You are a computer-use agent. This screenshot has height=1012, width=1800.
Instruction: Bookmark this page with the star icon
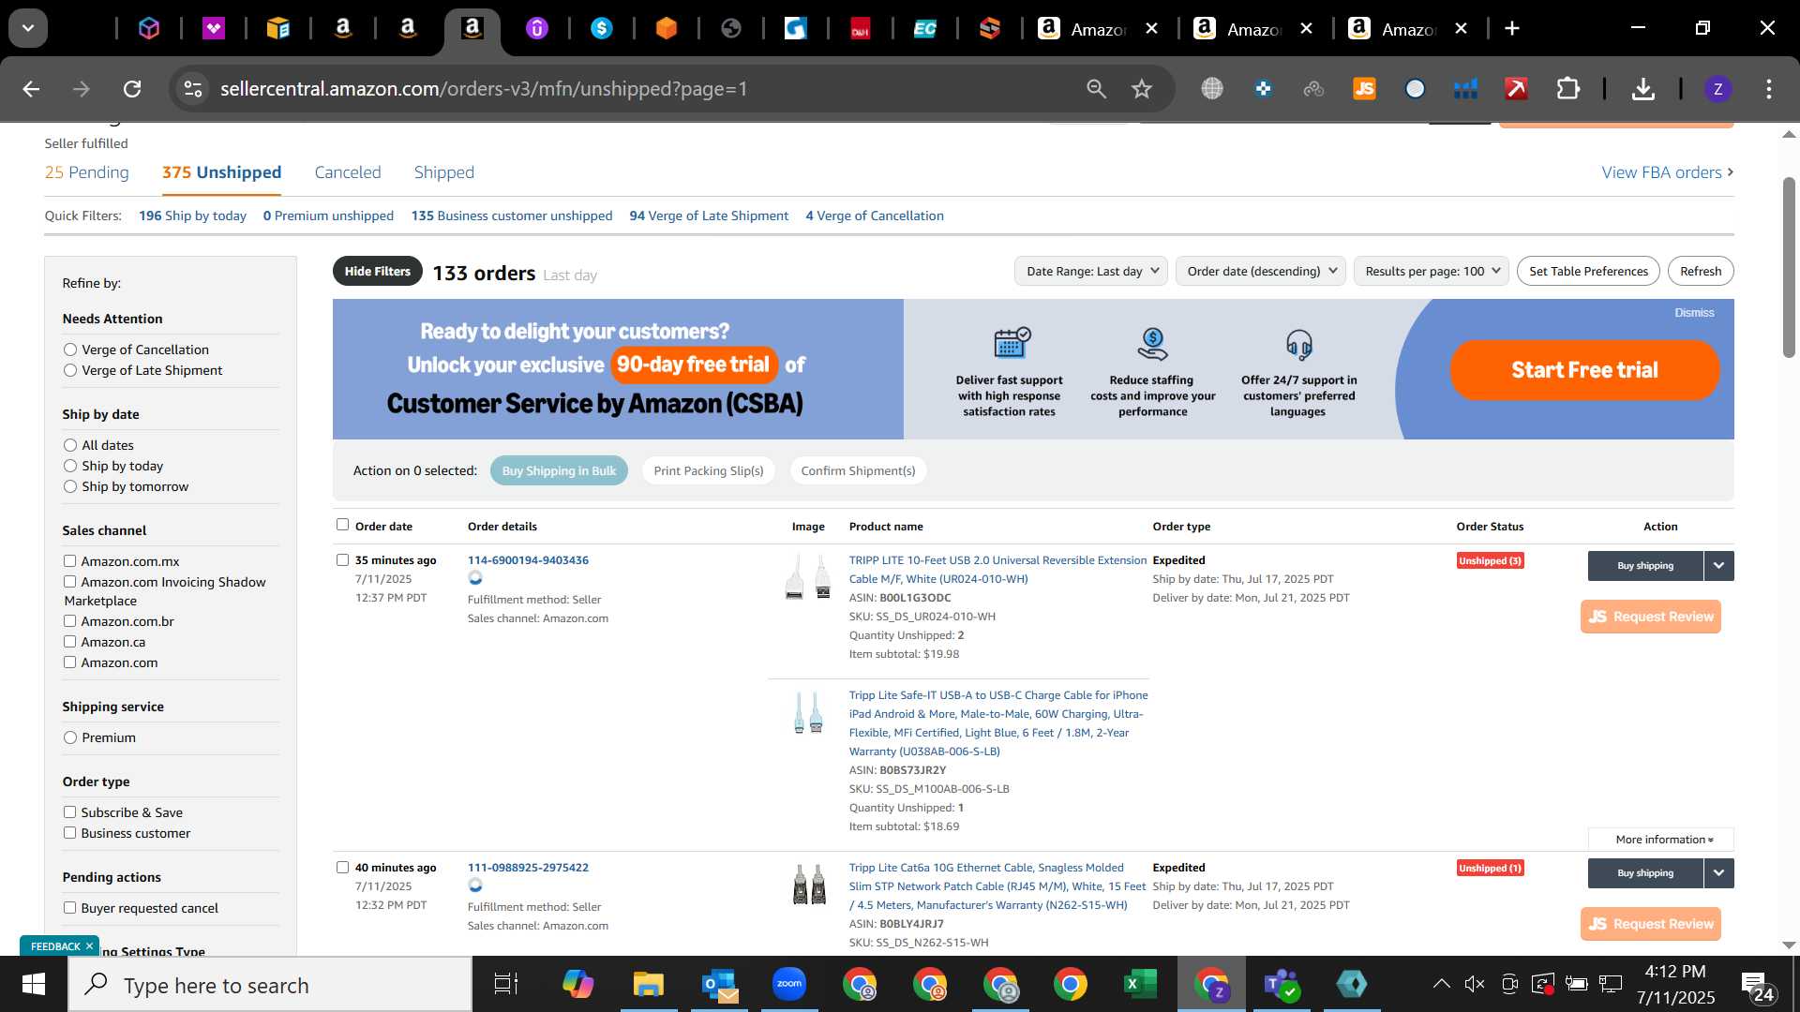click(x=1141, y=89)
